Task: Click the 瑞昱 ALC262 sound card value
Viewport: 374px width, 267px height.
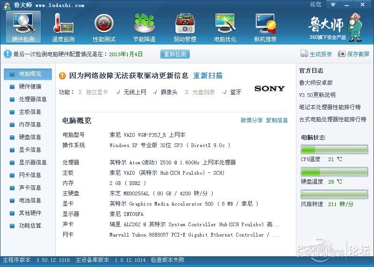Action: tap(194, 224)
